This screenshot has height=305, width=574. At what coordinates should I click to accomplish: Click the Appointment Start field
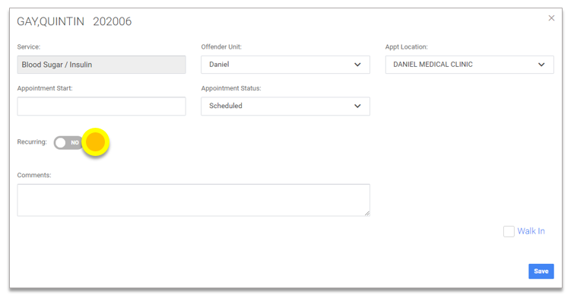point(101,106)
